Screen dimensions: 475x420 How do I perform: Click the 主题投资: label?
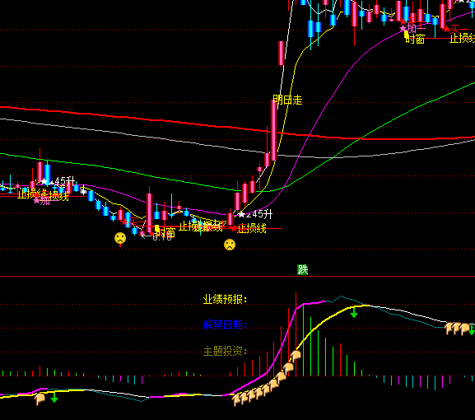225,351
